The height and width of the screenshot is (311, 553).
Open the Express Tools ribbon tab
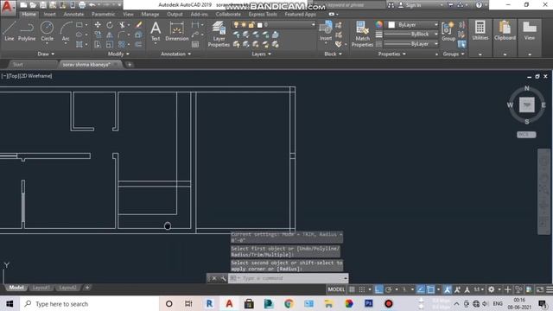click(x=263, y=14)
